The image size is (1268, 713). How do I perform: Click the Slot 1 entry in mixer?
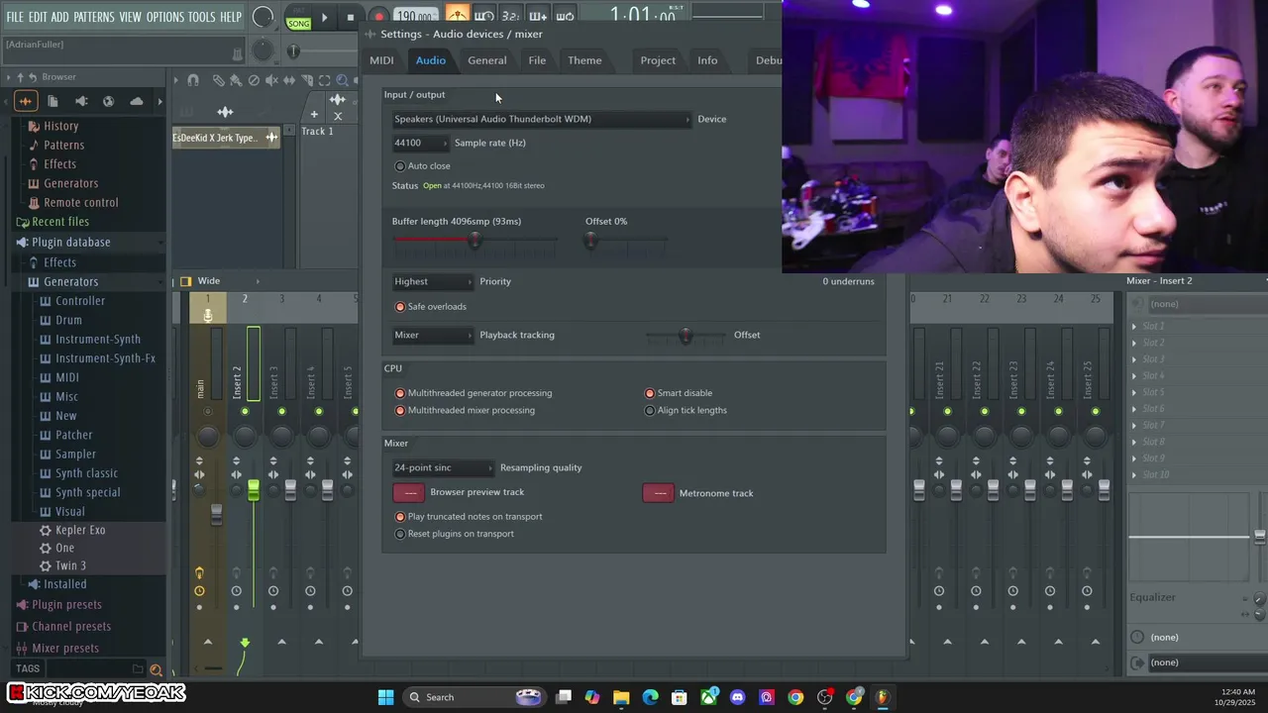coord(1154,326)
